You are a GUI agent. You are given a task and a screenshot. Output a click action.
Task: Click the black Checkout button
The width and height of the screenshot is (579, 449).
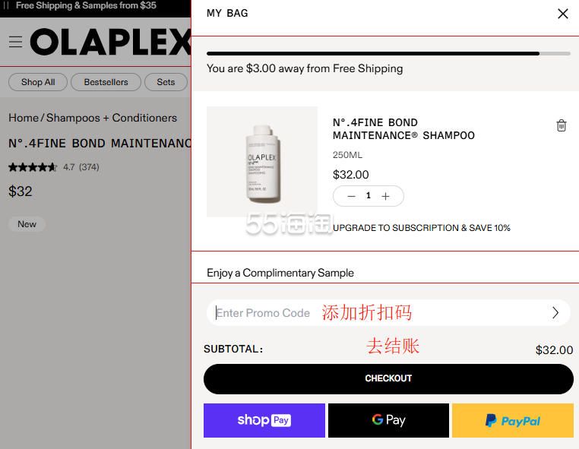pos(388,379)
